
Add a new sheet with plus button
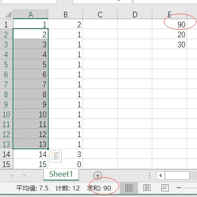[x=98, y=176]
